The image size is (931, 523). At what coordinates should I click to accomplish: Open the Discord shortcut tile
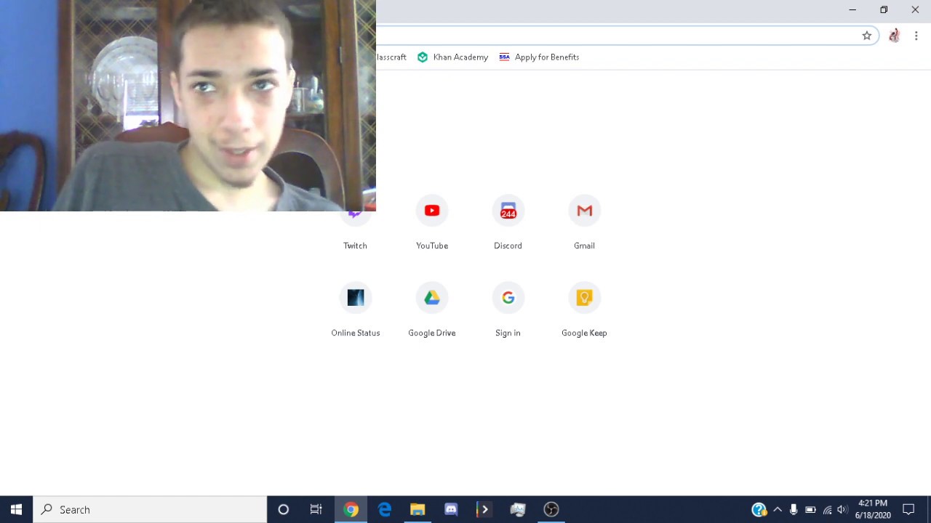[508, 222]
